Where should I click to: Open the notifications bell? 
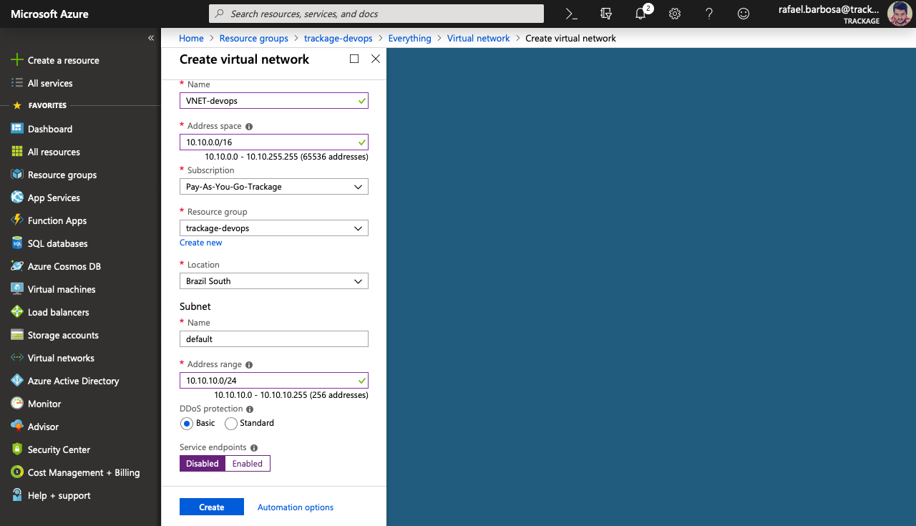click(640, 14)
